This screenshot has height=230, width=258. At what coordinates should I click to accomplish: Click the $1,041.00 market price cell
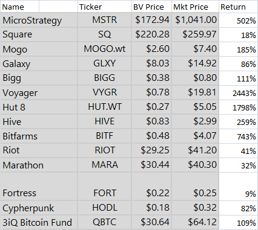(x=195, y=20)
